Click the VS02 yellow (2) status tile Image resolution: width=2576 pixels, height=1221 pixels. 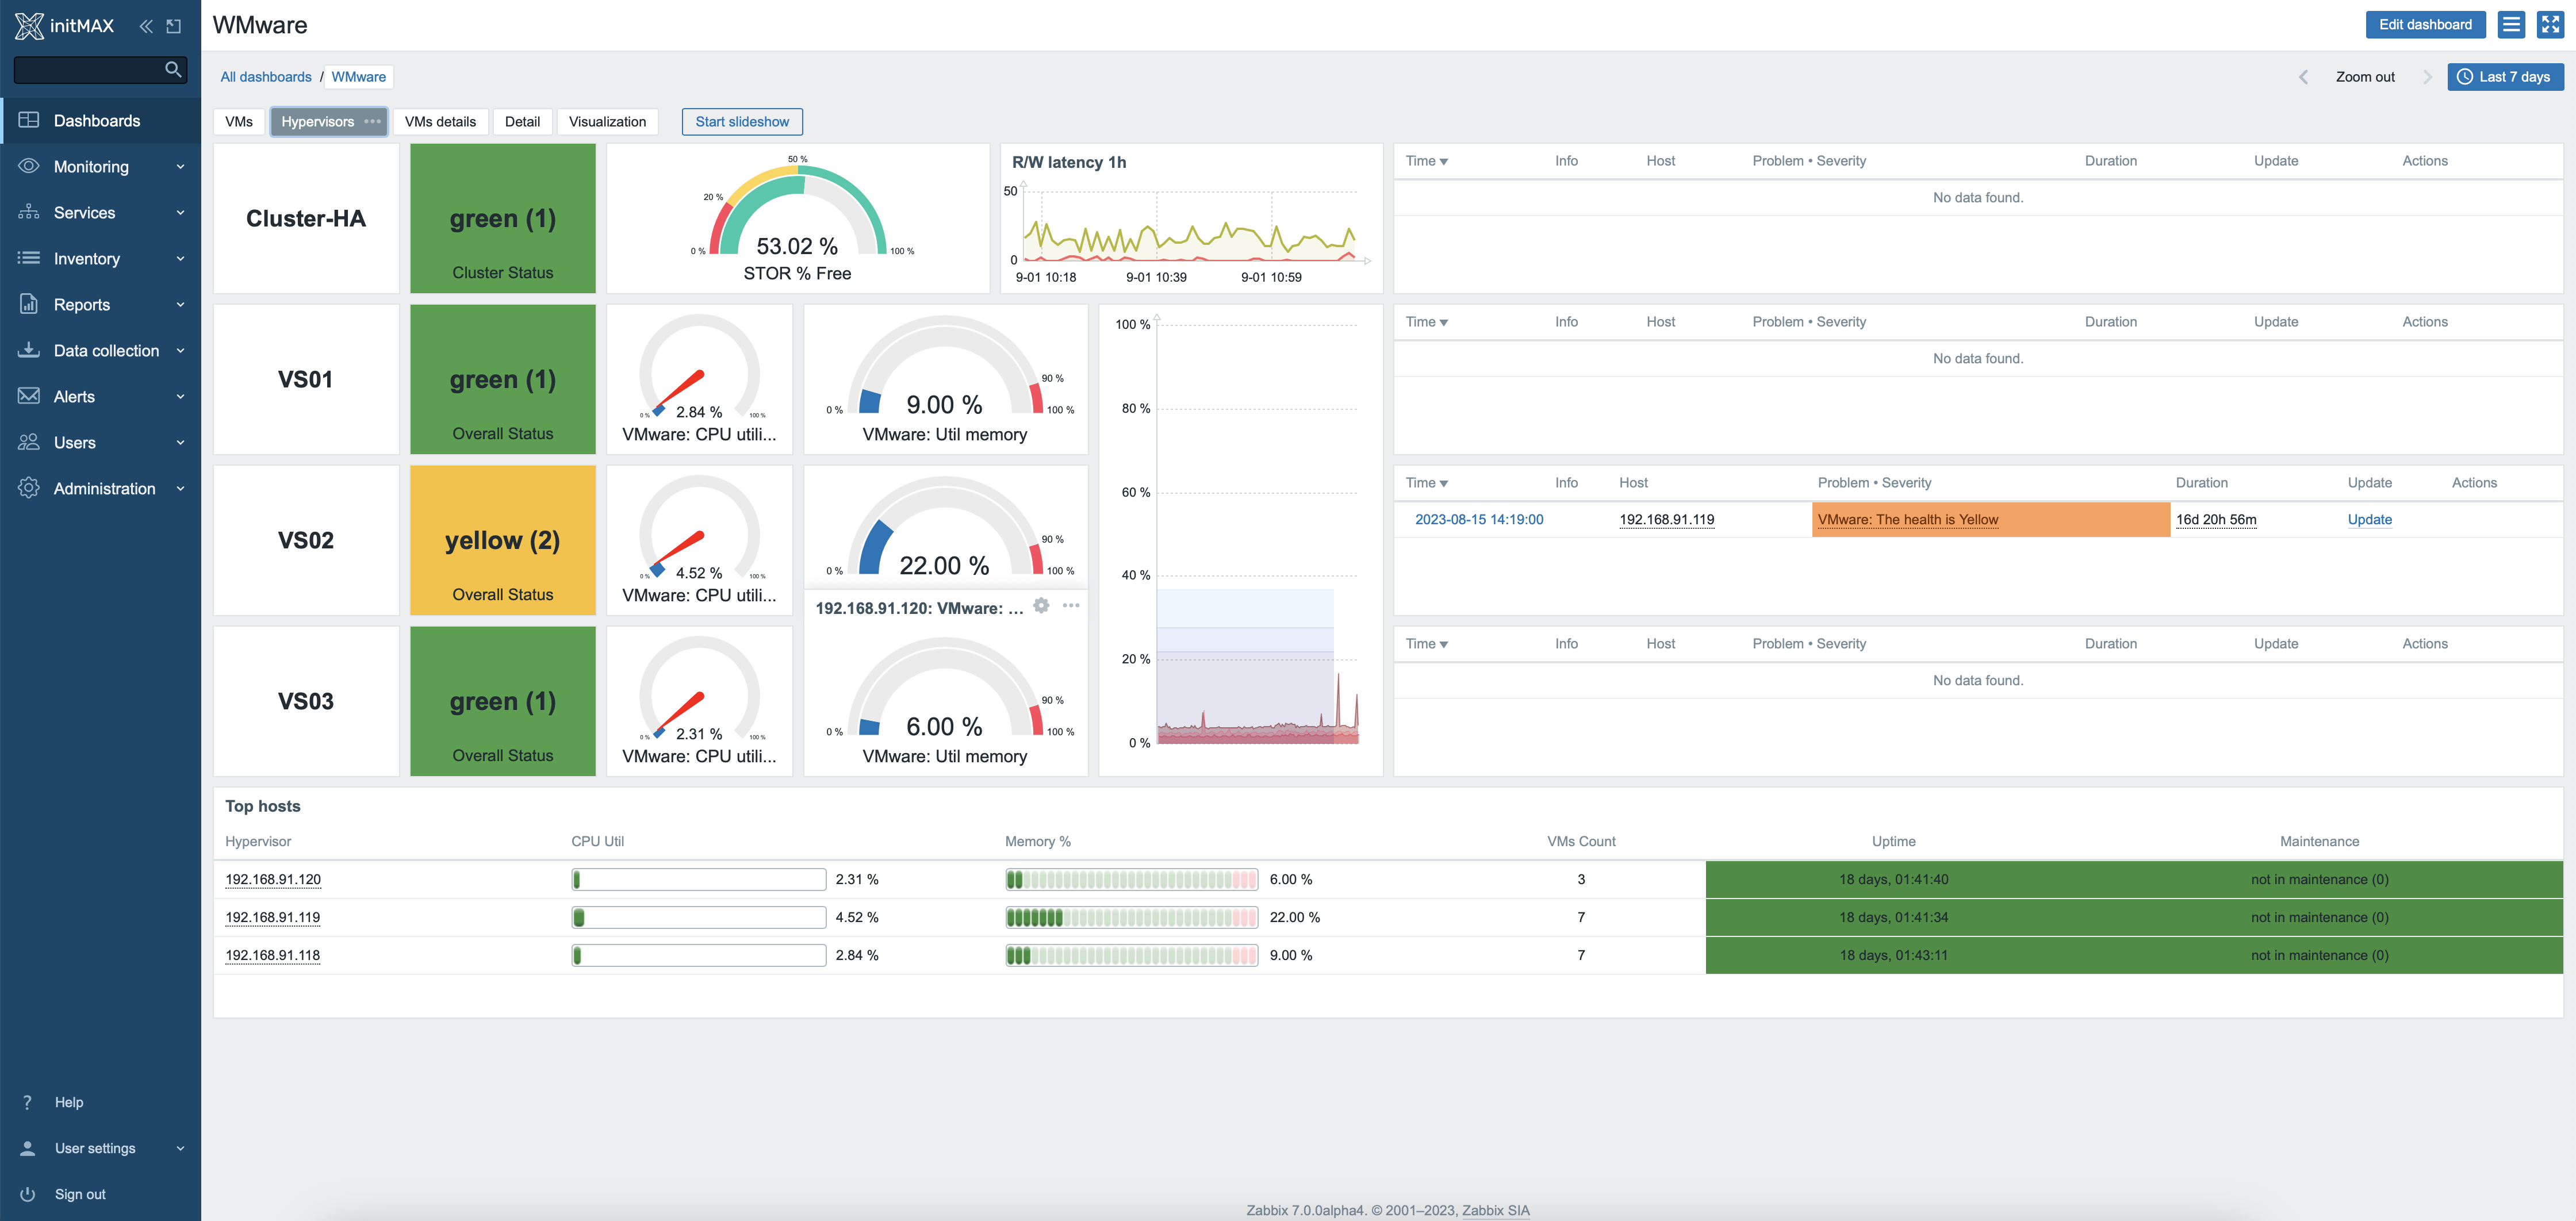[x=503, y=540]
